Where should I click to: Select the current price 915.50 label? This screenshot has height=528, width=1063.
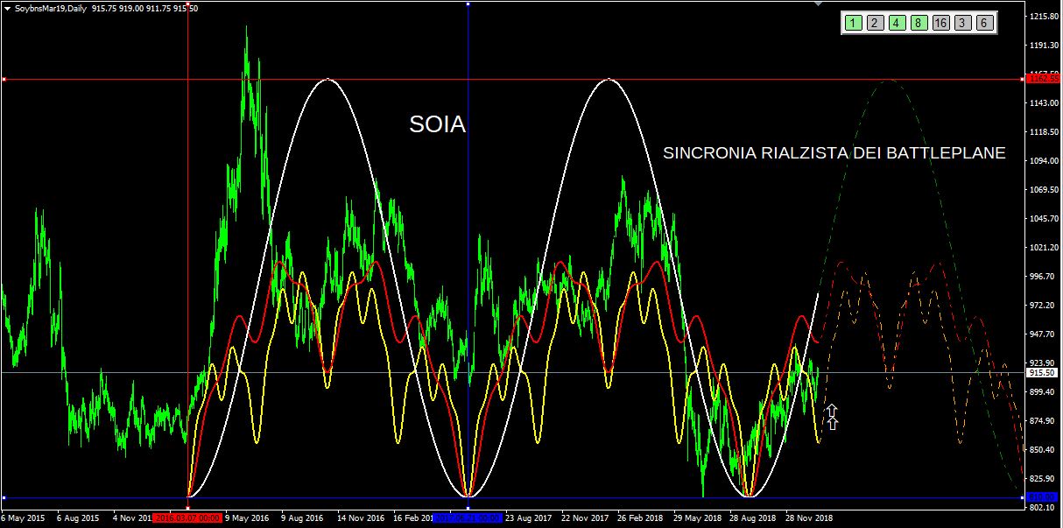pos(1042,373)
